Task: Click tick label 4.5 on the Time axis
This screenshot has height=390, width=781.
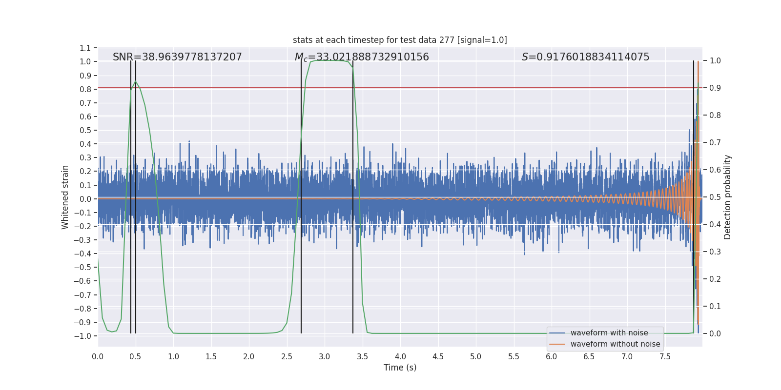Action: [438, 356]
